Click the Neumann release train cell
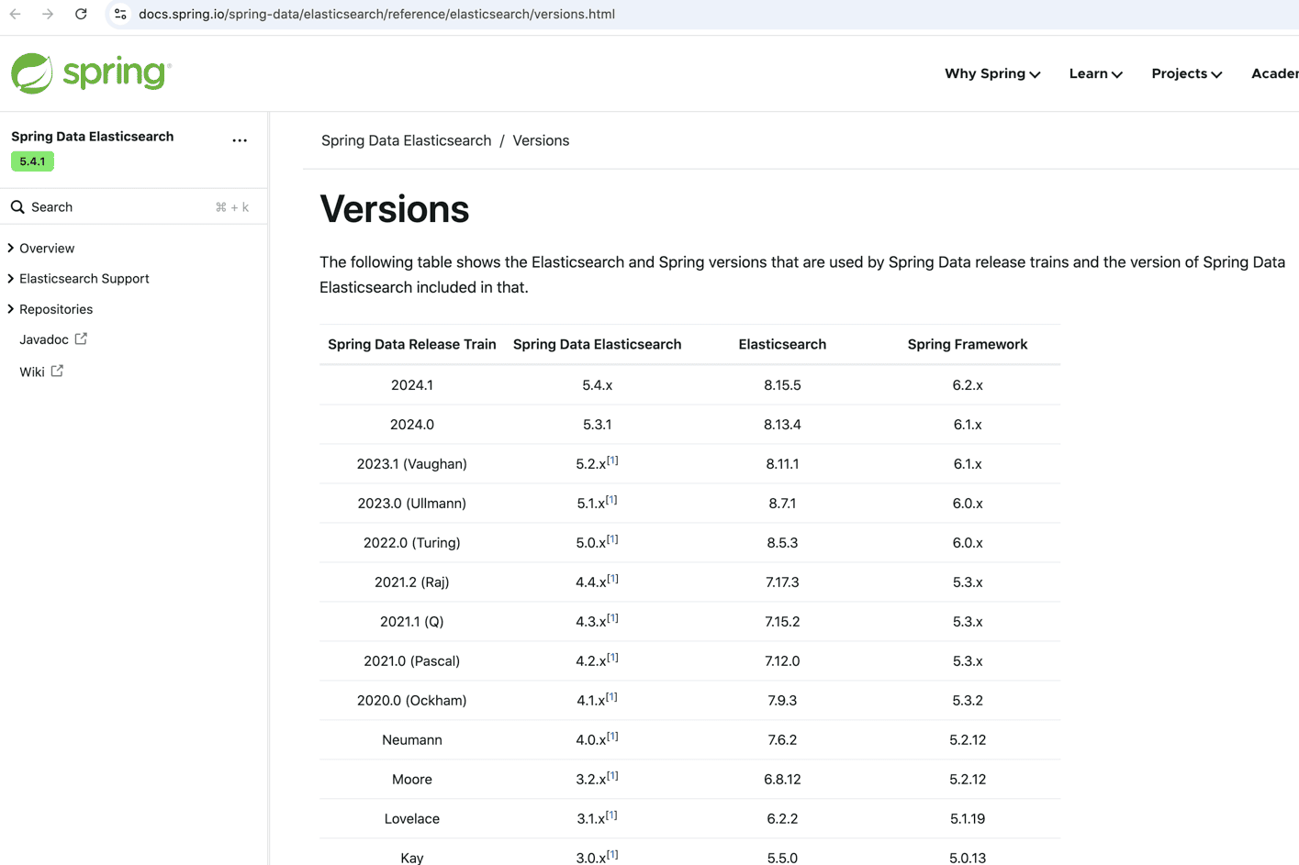 pos(412,740)
